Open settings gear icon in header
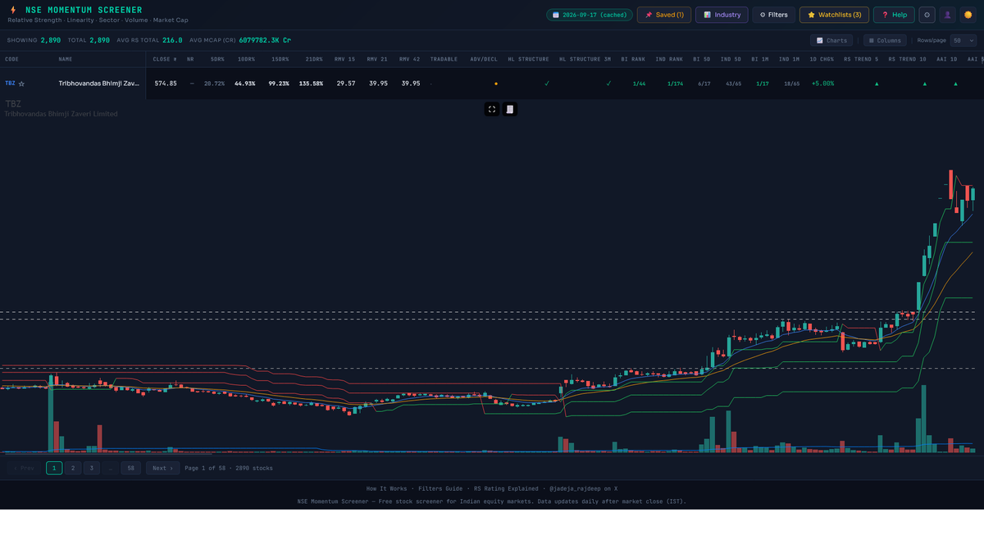The width and height of the screenshot is (984, 553). point(927,15)
